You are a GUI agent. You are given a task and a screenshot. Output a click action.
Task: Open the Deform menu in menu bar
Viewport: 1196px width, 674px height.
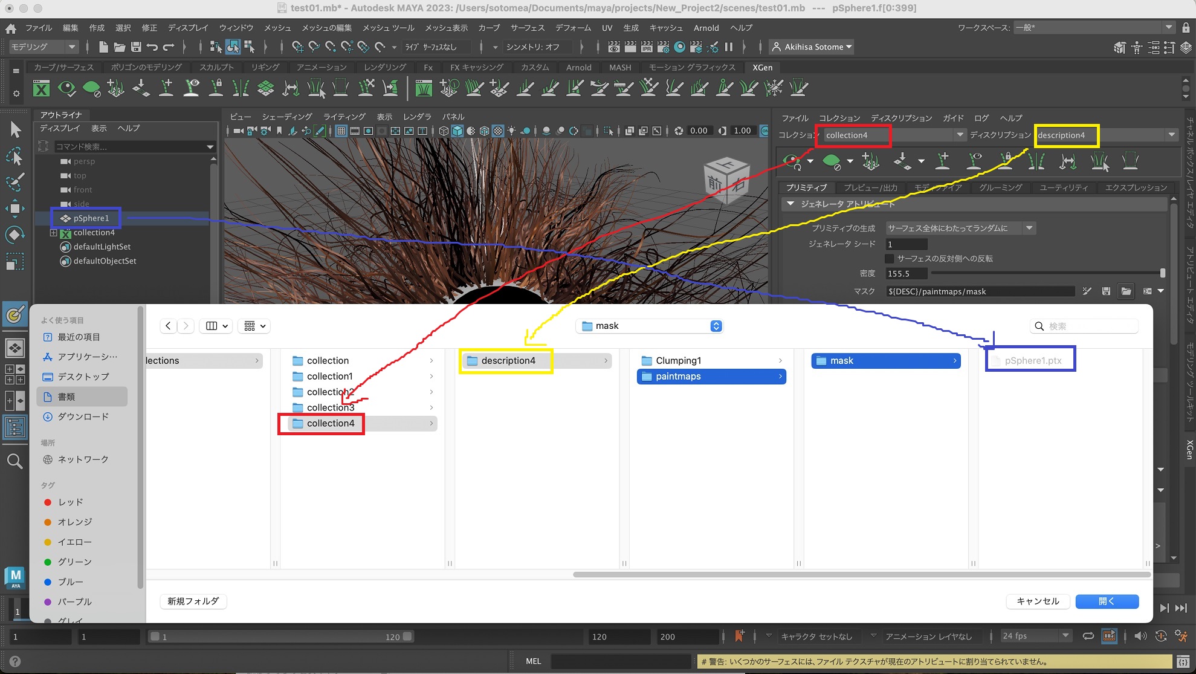click(573, 28)
